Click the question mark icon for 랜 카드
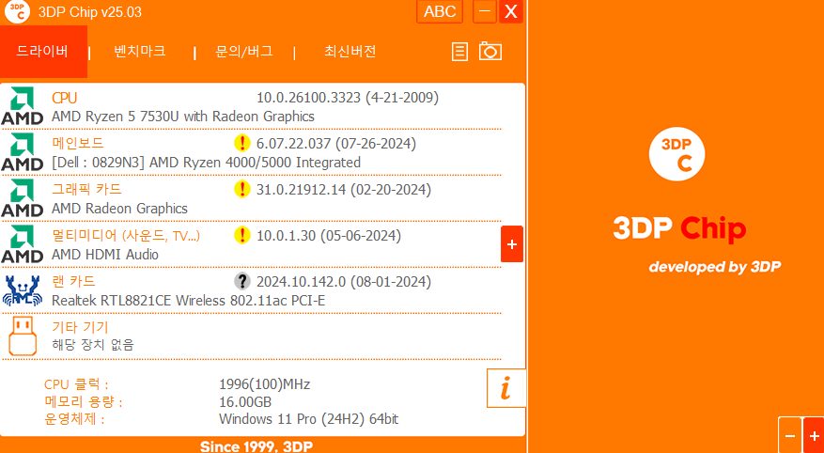 point(241,282)
